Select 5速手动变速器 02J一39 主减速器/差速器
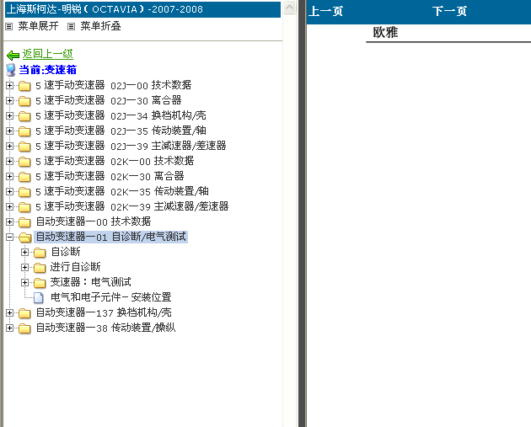This screenshot has width=531, height=427. coord(131,146)
